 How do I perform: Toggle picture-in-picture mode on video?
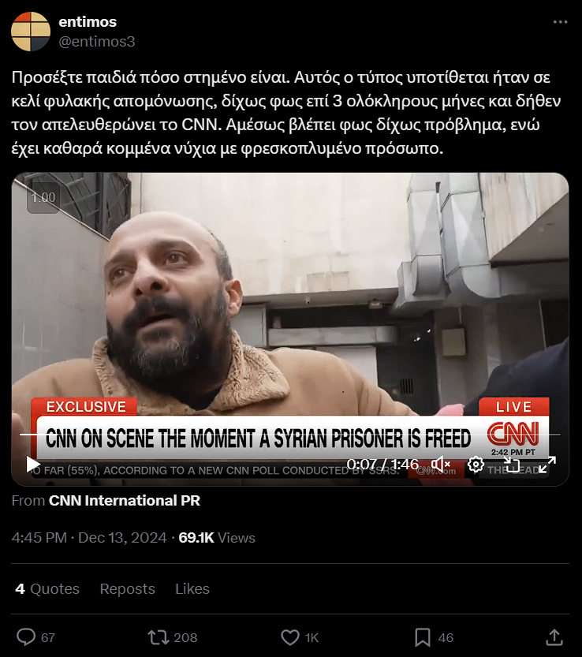tap(512, 465)
